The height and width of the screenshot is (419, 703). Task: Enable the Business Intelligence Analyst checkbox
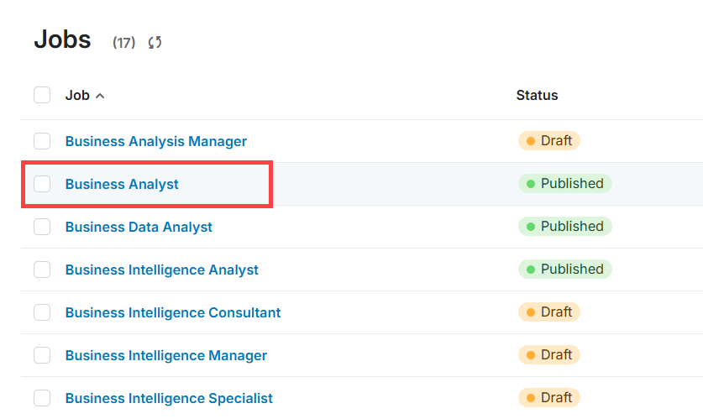click(x=42, y=270)
